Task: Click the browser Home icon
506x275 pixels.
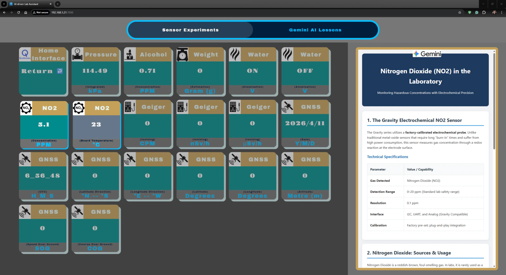Action: click(x=26, y=13)
